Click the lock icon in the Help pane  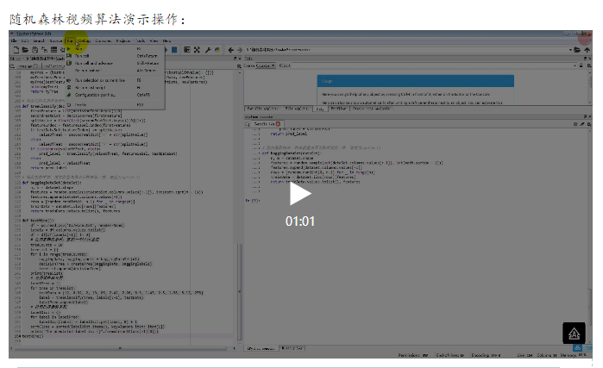[581, 65]
